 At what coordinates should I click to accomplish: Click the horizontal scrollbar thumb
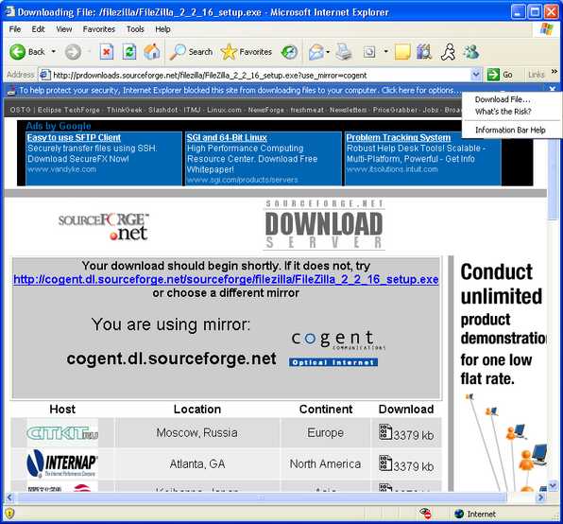pos(262,498)
